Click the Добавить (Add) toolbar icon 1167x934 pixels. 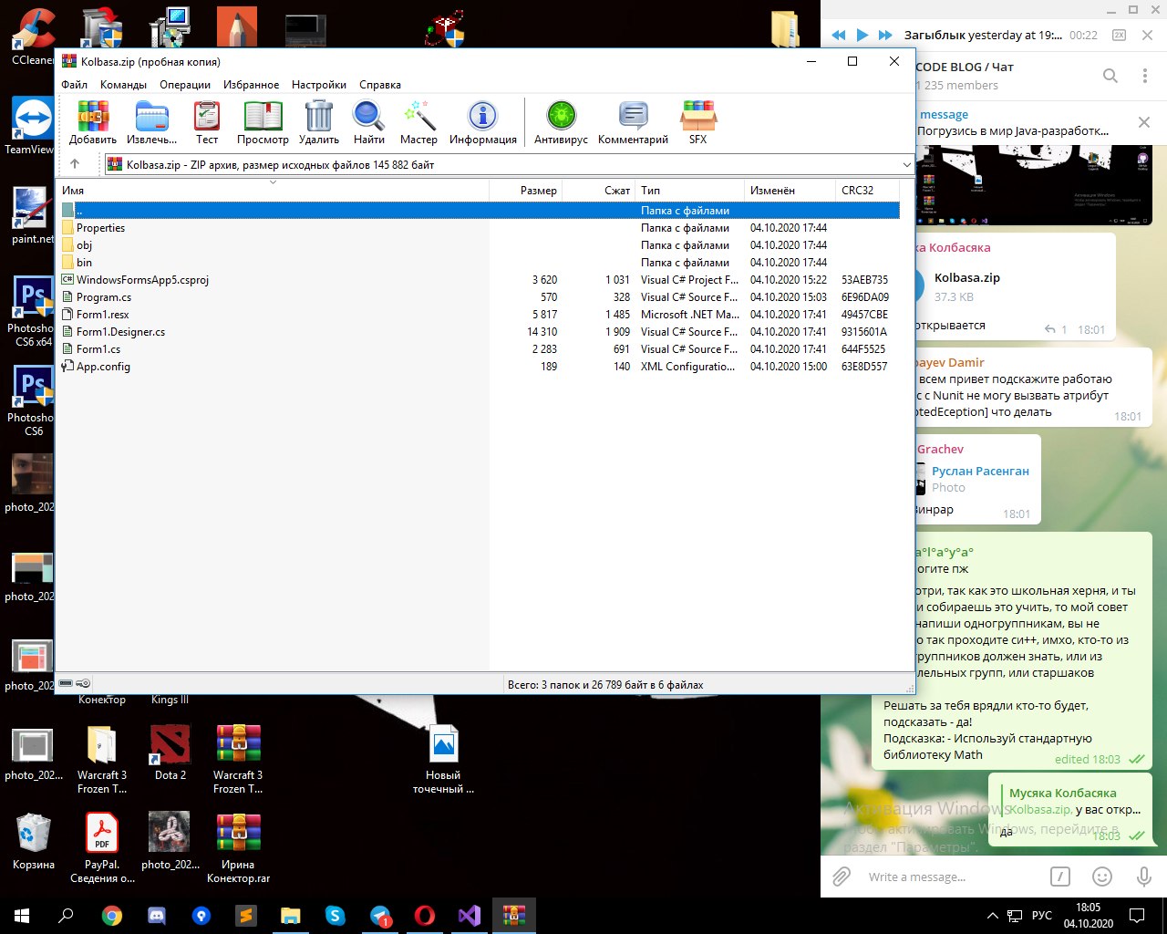[x=93, y=122]
